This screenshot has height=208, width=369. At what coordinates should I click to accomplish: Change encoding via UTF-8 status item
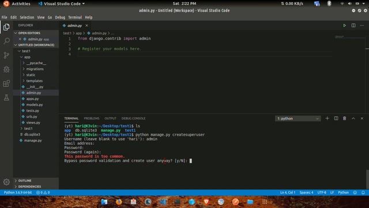coord(322,192)
